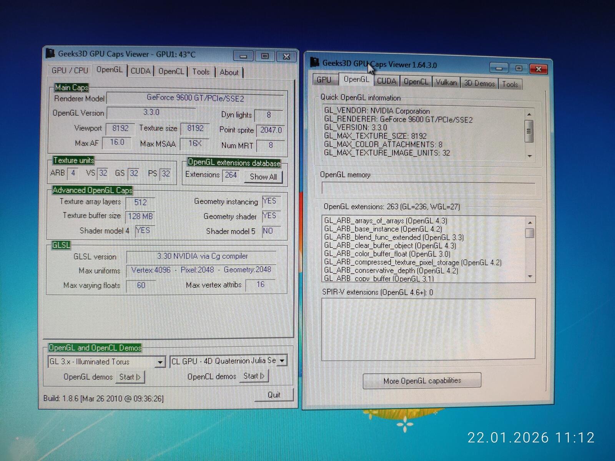Click the GPU Caps Viewer GPU1 window icon

click(x=50, y=53)
